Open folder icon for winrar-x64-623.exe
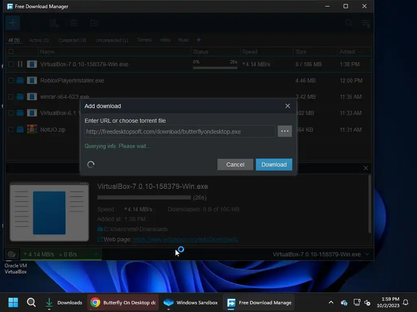Viewport: 417px width, 312px height. 20,97
